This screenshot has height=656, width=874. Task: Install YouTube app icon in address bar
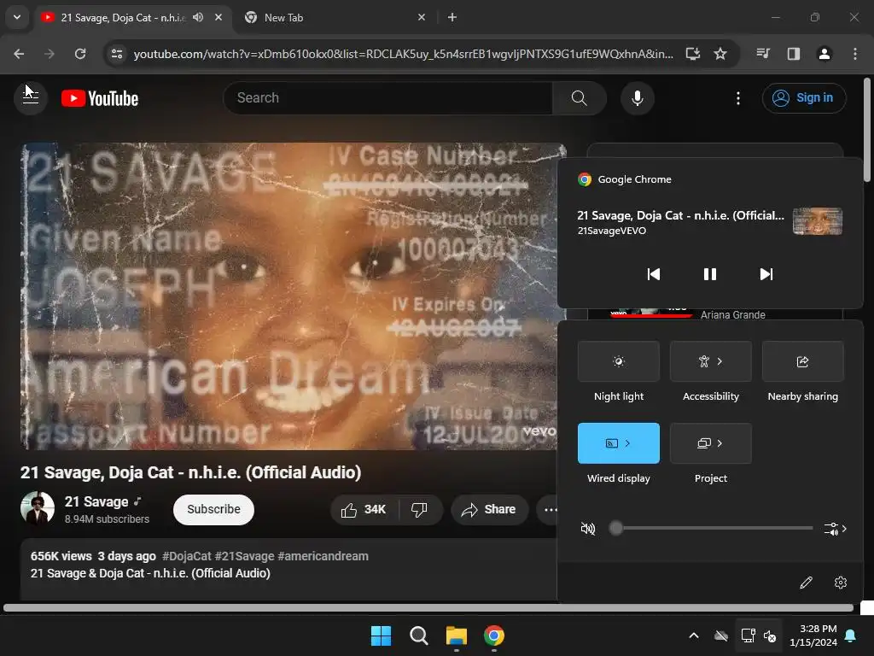pyautogui.click(x=692, y=54)
